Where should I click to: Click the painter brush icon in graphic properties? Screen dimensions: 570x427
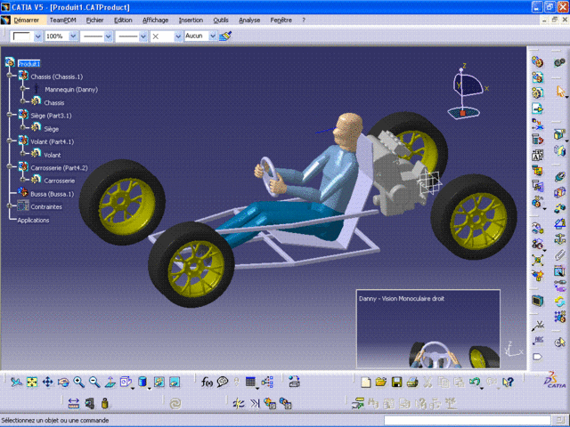[225, 36]
